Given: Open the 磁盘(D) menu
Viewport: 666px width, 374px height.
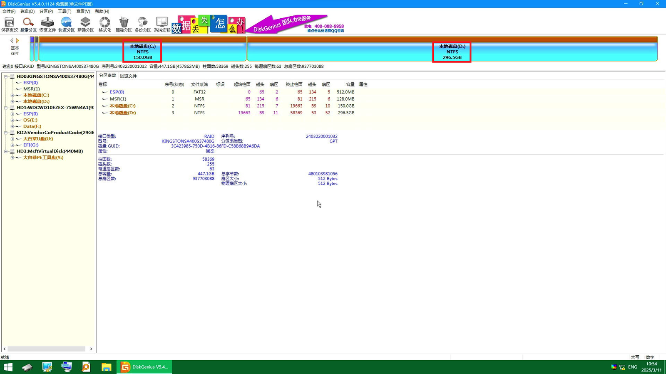Looking at the screenshot, I should (x=27, y=11).
